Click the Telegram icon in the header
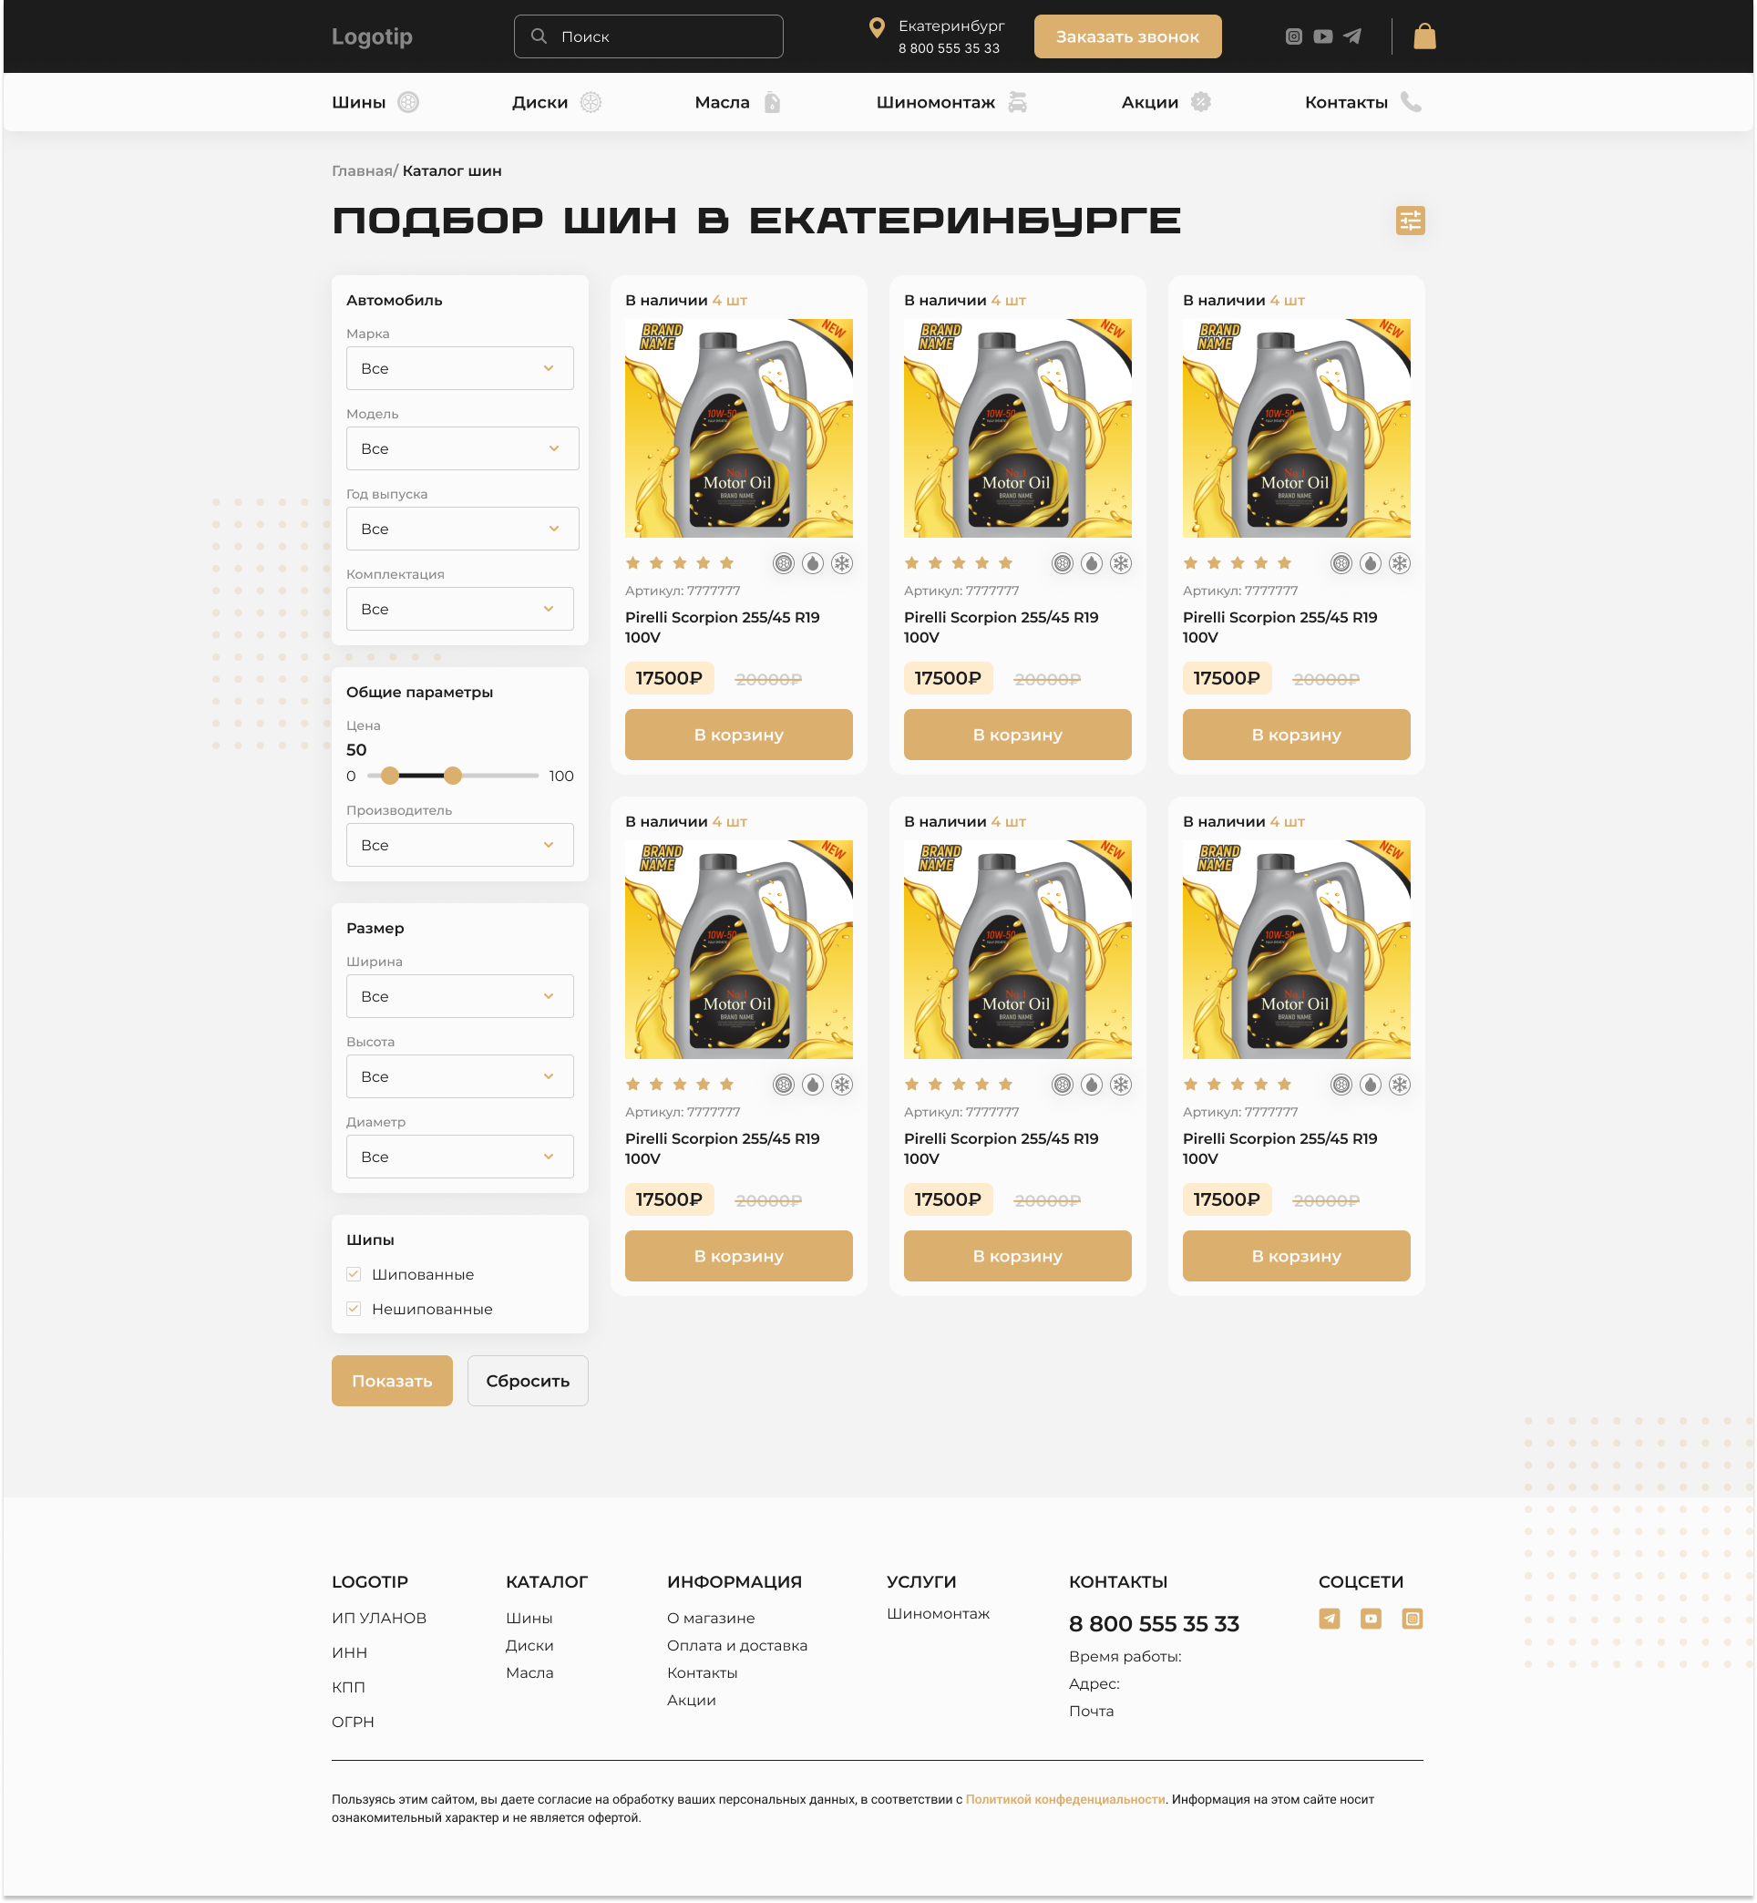 (x=1352, y=36)
